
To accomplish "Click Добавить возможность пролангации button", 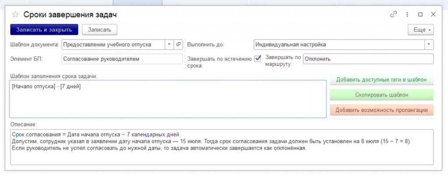I will [381, 110].
